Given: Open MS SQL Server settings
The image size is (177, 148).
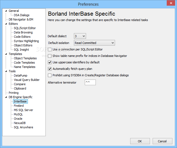Looking at the screenshot, I should [24, 110].
